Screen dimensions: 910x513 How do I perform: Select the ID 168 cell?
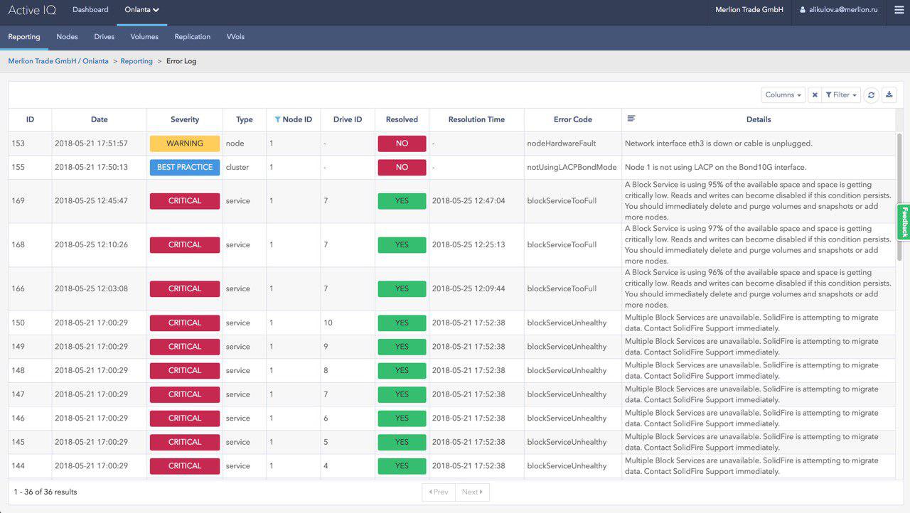pyautogui.click(x=30, y=245)
